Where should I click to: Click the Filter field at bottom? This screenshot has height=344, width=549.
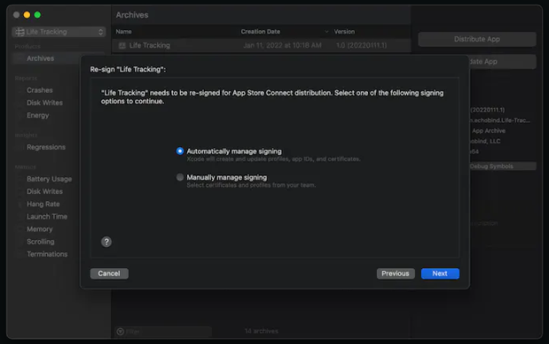point(163,332)
